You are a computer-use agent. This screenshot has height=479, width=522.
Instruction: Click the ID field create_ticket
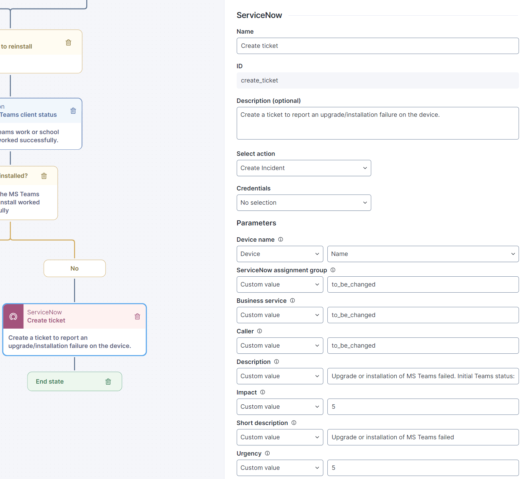tap(378, 80)
